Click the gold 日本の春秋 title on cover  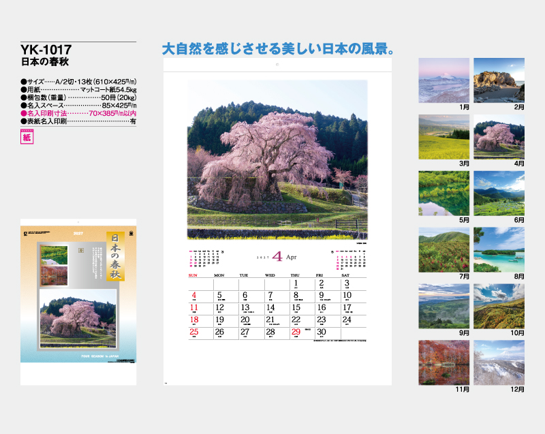click(x=115, y=256)
